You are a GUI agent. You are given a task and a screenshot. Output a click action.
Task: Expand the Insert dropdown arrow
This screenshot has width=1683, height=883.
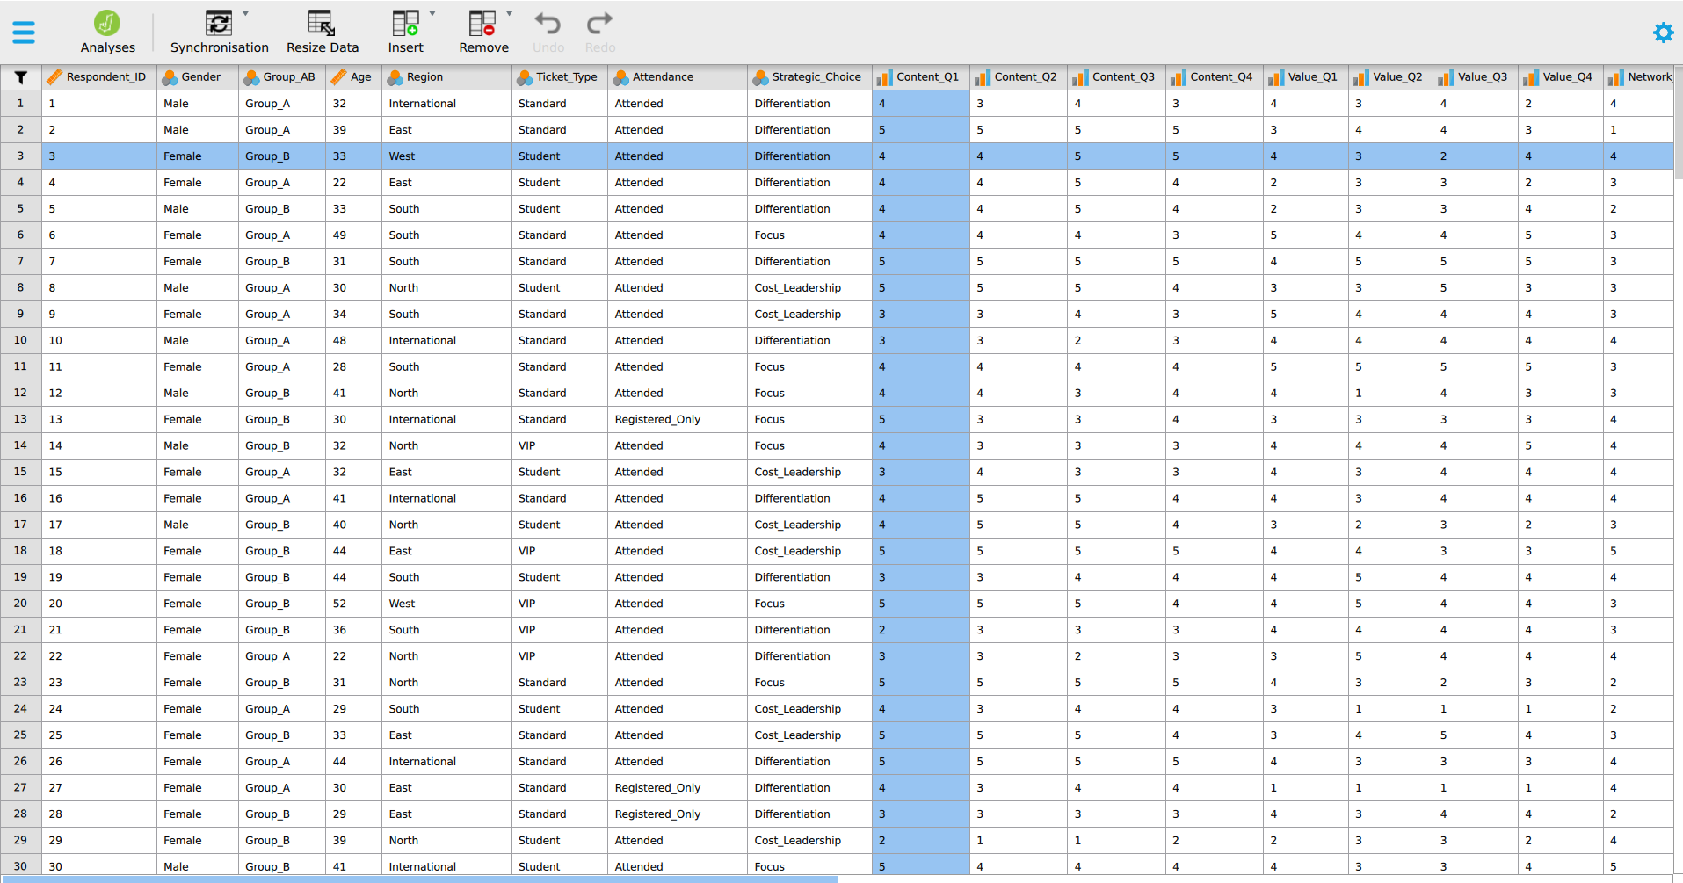(x=432, y=13)
